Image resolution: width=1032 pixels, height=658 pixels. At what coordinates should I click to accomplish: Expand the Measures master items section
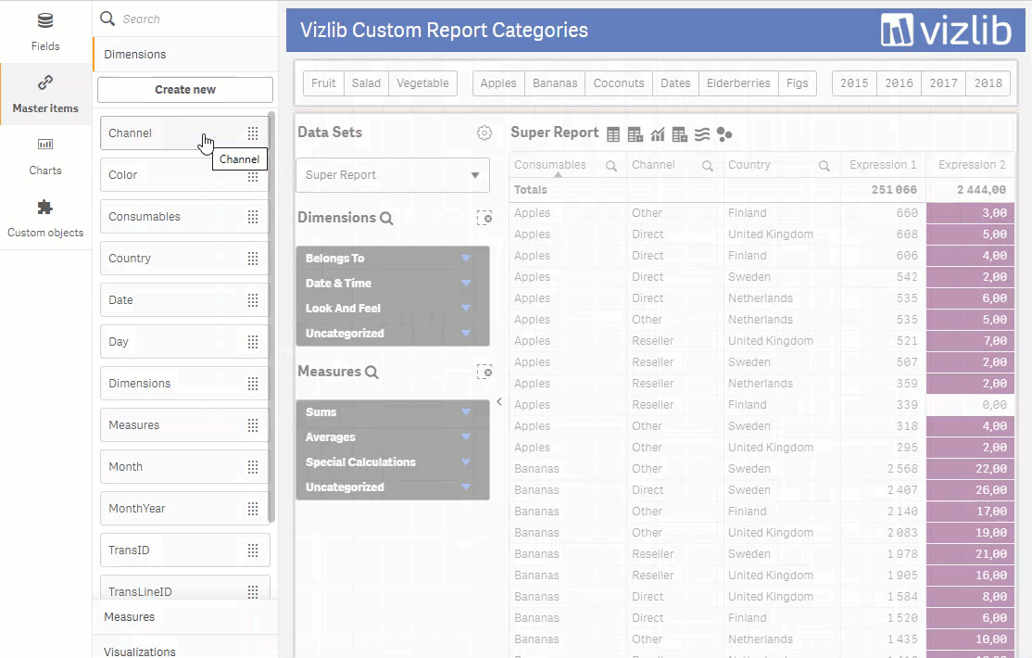[185, 617]
